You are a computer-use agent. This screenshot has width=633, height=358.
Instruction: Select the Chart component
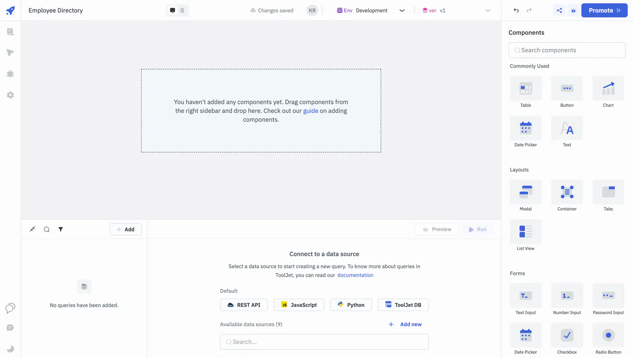(608, 92)
